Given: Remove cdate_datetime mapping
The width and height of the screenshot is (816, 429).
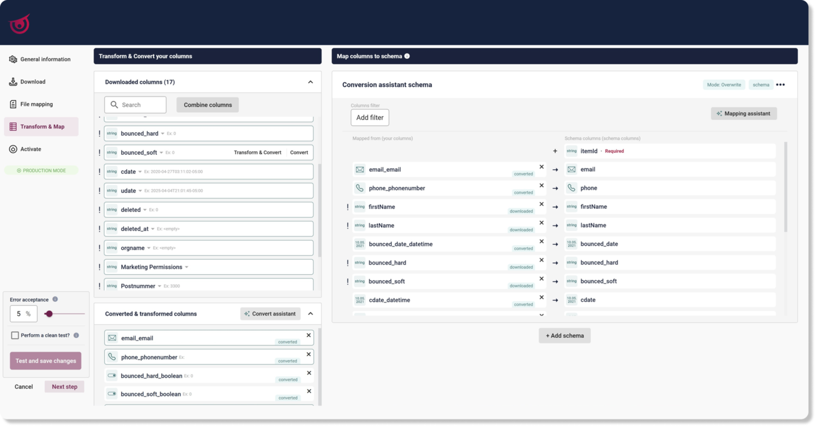Looking at the screenshot, I should (x=541, y=297).
